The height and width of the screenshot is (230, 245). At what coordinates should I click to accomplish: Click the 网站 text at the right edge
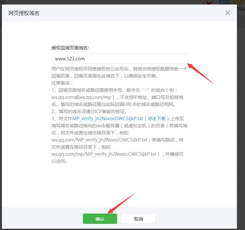[241, 9]
